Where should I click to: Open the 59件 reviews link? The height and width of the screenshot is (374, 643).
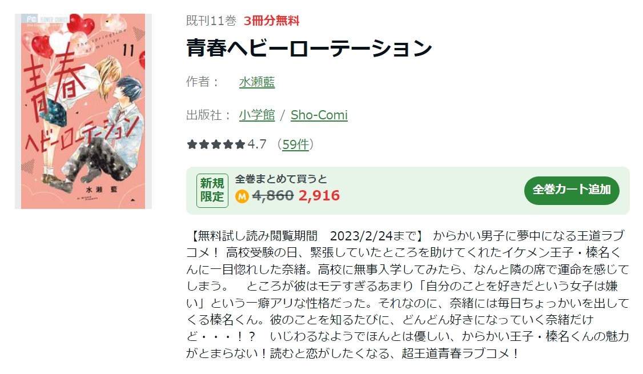coord(295,144)
